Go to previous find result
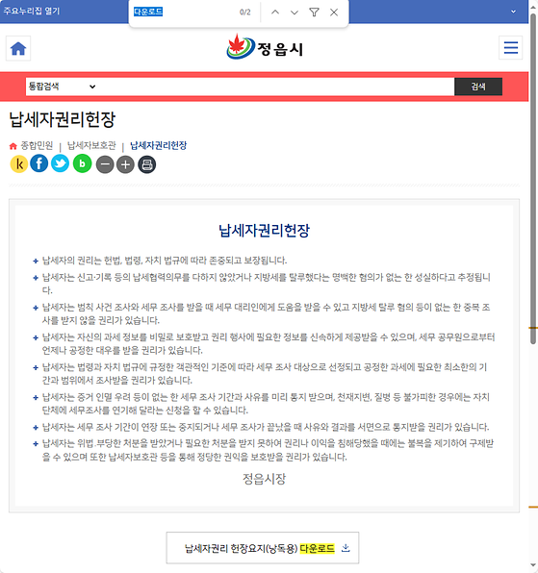This screenshot has width=538, height=573. (x=275, y=12)
